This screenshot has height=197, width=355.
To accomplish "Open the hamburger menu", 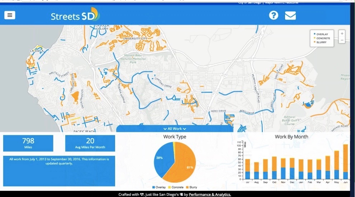I will 10,15.
